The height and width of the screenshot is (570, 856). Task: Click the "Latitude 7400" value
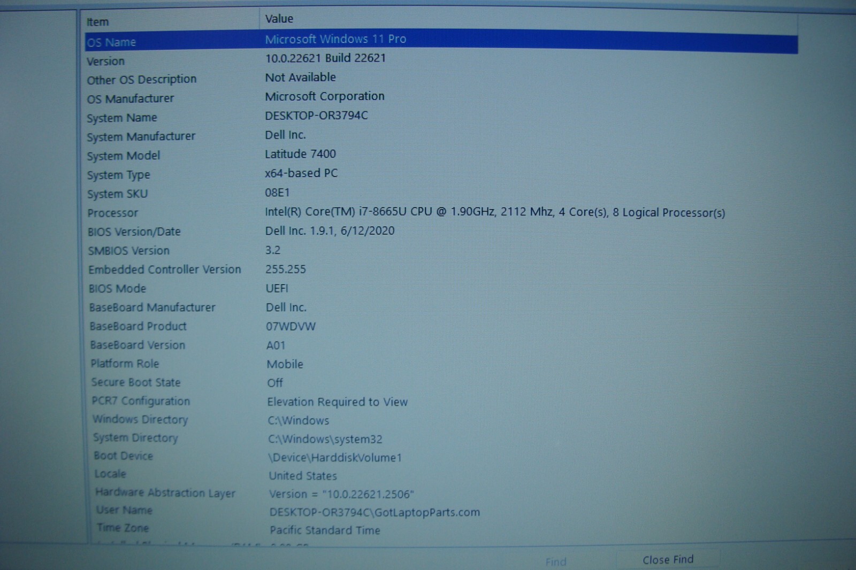tap(300, 154)
